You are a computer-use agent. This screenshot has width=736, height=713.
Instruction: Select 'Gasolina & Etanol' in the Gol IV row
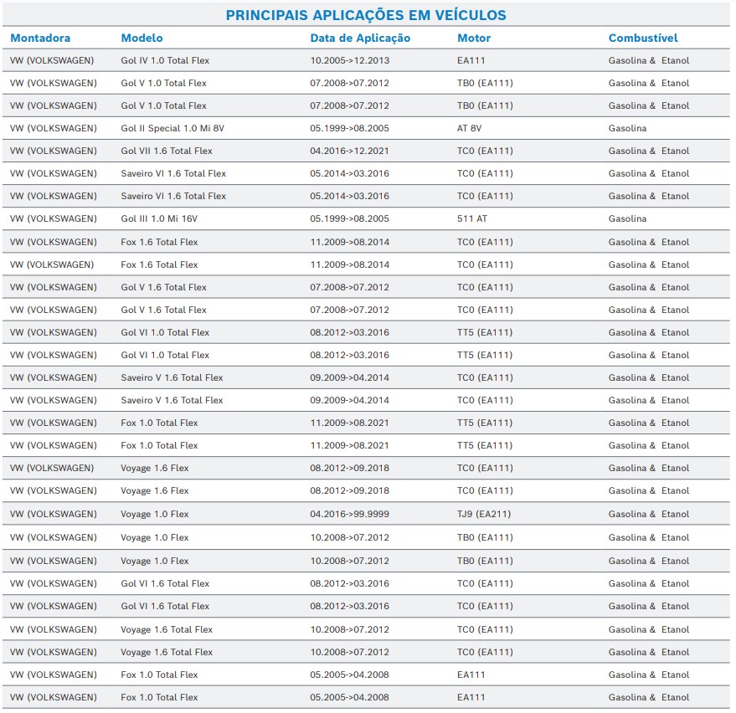pos(649,60)
